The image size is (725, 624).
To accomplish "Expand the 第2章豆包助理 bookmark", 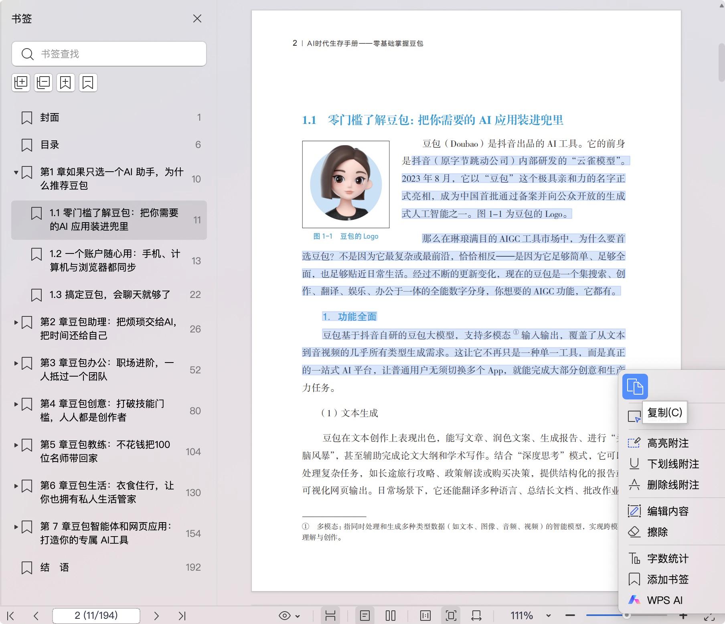I will pyautogui.click(x=16, y=322).
